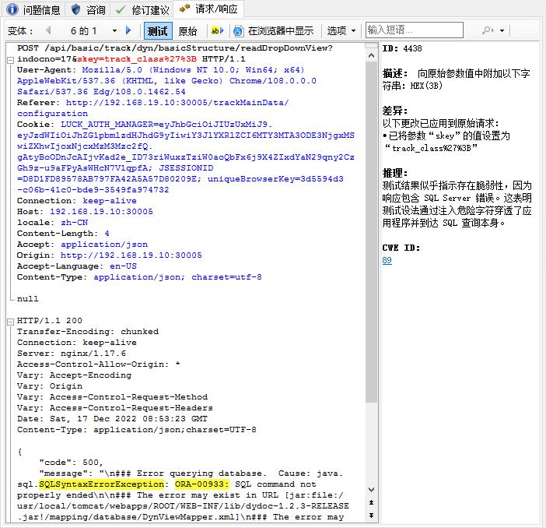Click the 修订建议 checkmark icon

pos(120,9)
